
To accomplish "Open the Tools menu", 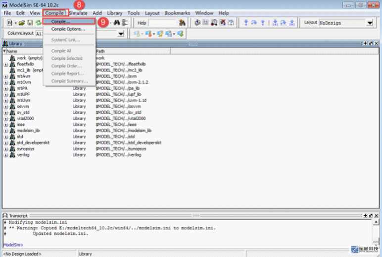I will pos(134,13).
